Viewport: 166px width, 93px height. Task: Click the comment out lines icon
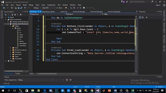(78, 8)
